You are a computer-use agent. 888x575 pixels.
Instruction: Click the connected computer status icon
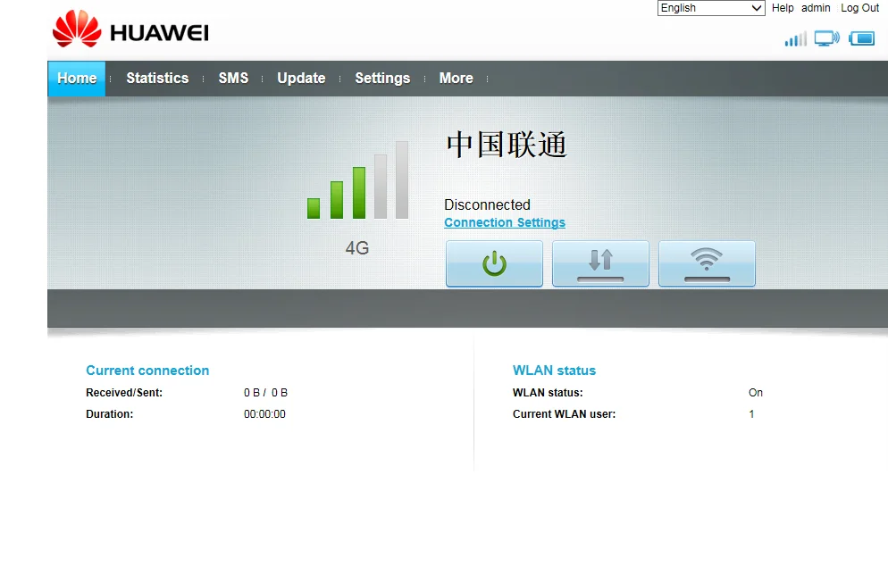coord(827,38)
